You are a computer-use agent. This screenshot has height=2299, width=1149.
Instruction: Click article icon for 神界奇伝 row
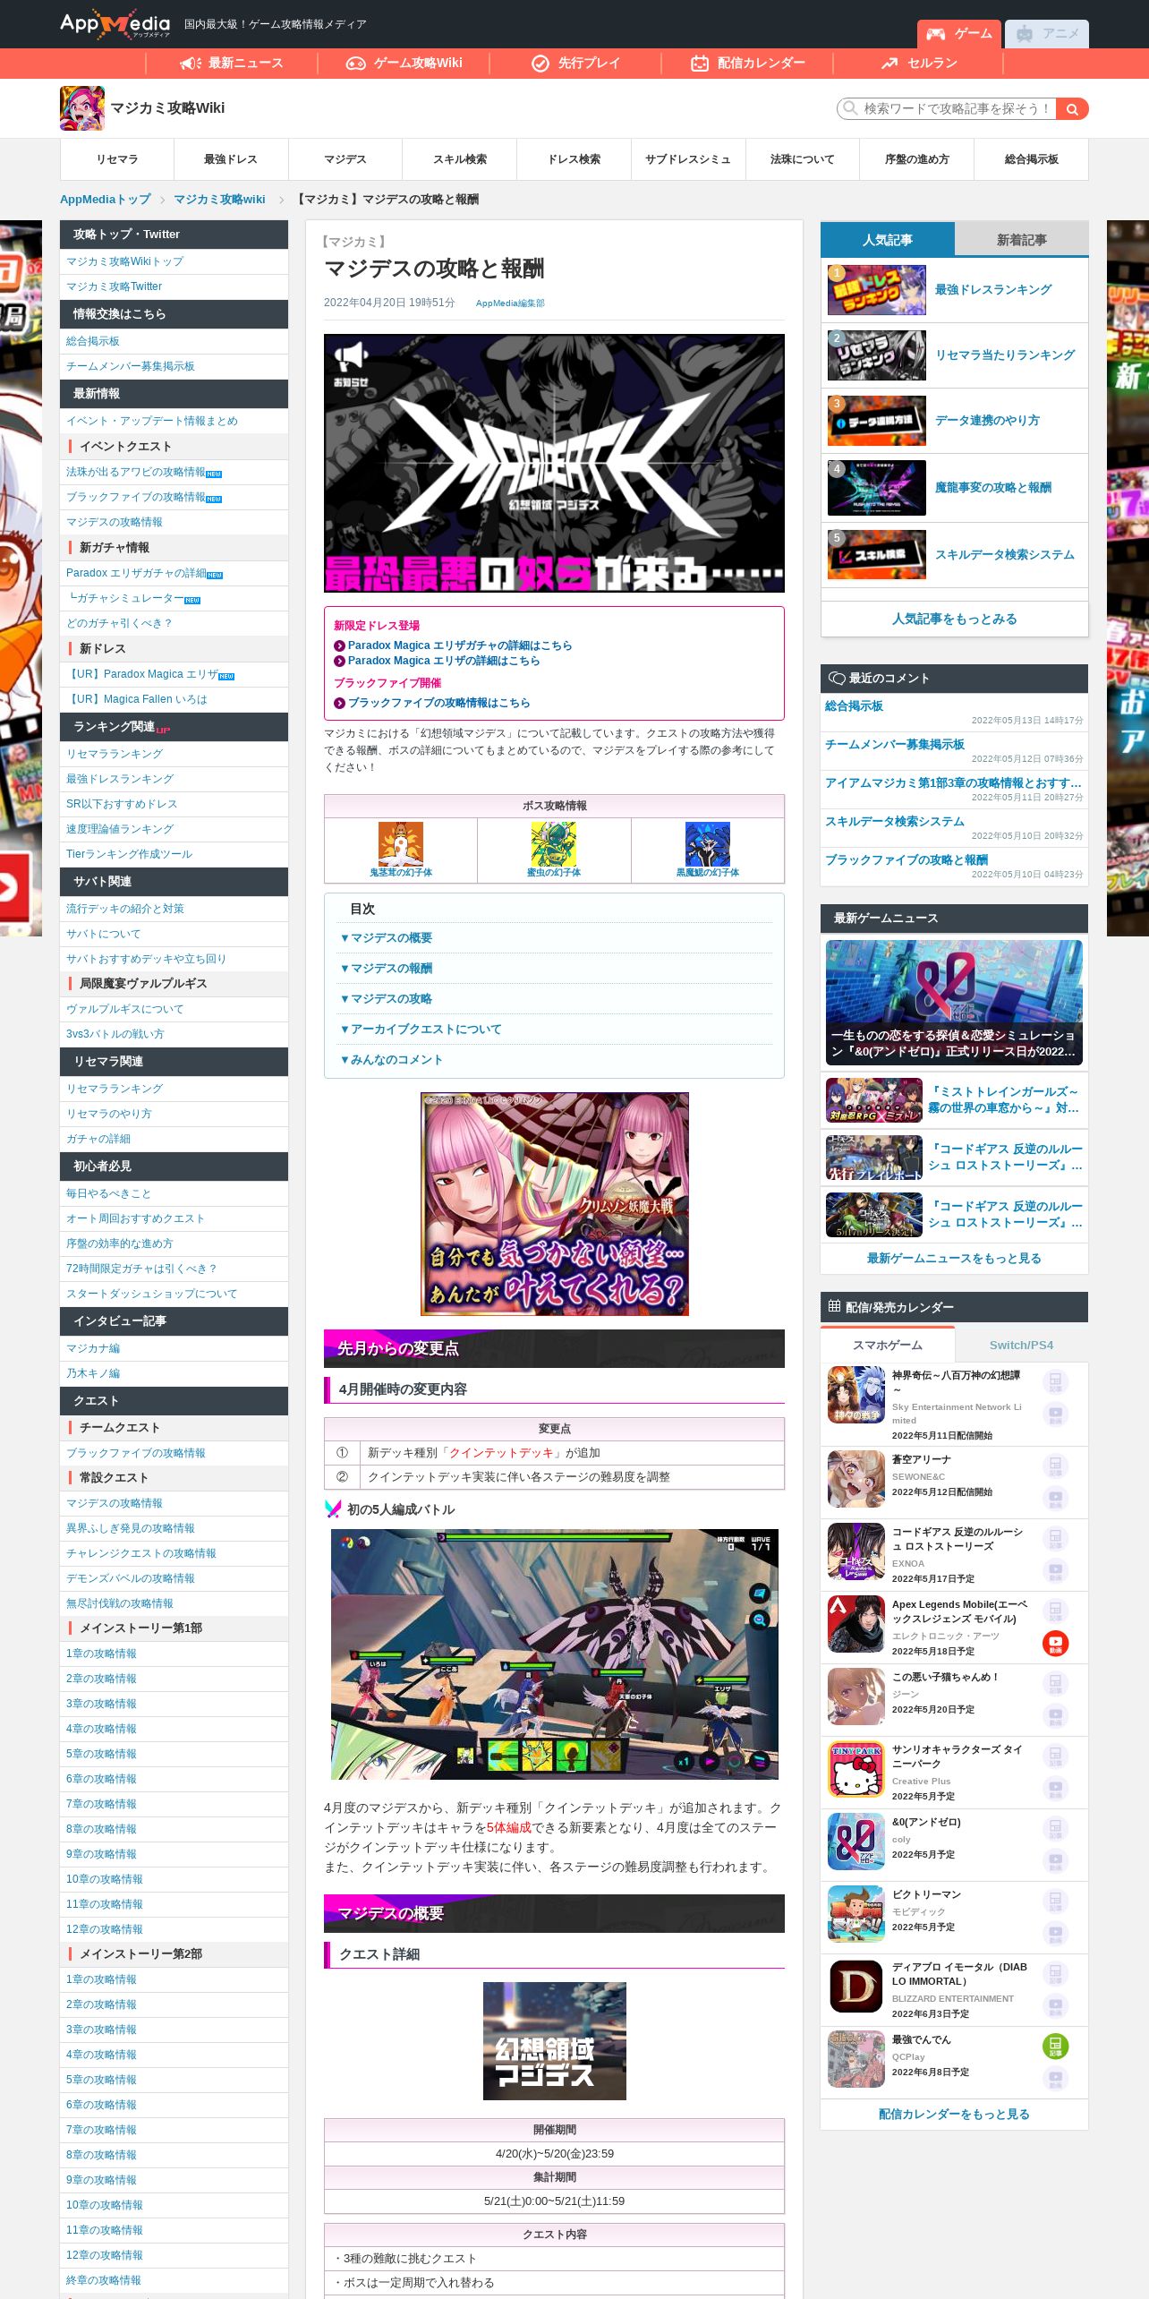[x=1055, y=1382]
